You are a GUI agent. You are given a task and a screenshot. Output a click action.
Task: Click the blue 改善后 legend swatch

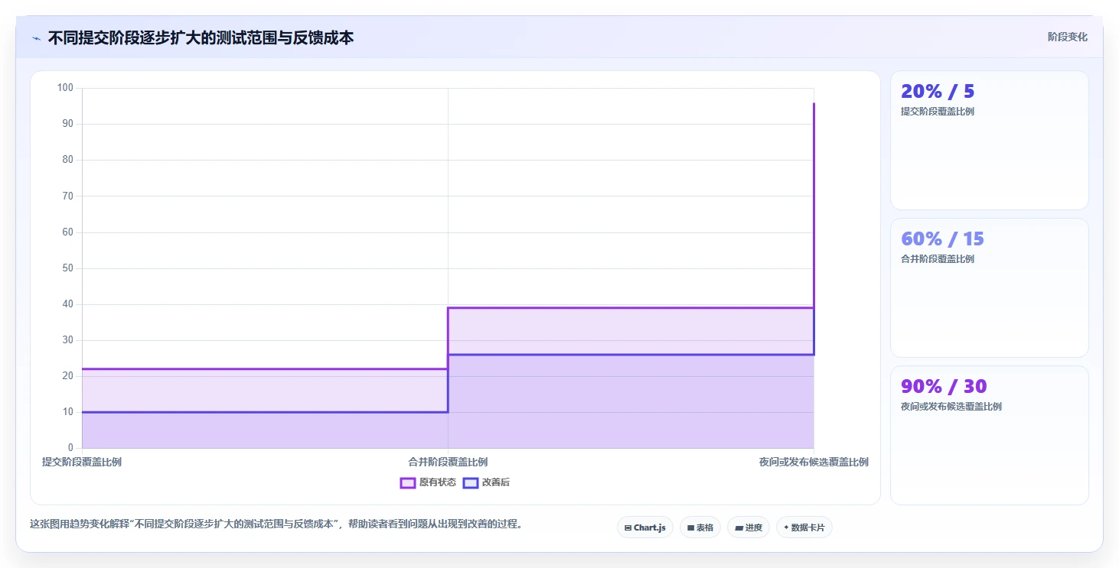[471, 482]
